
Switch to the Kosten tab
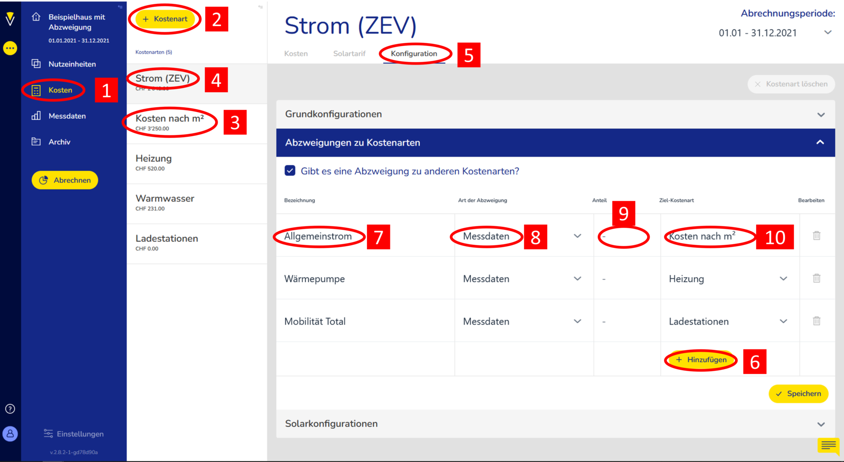[x=296, y=53]
